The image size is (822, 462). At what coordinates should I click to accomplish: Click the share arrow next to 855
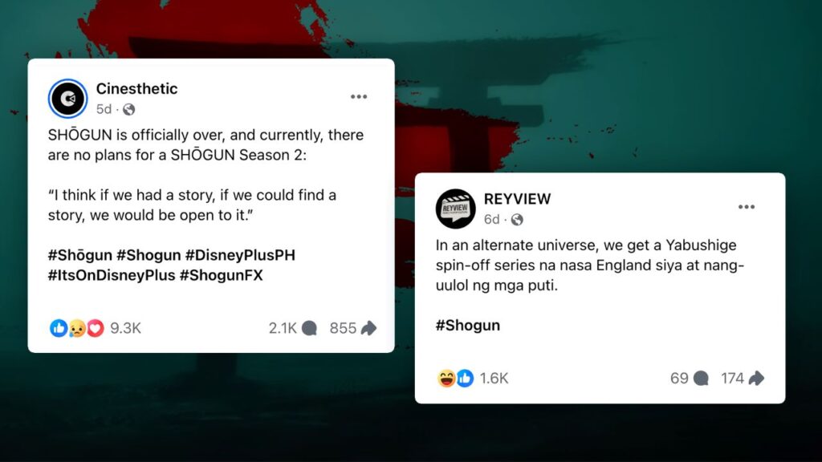[369, 328]
